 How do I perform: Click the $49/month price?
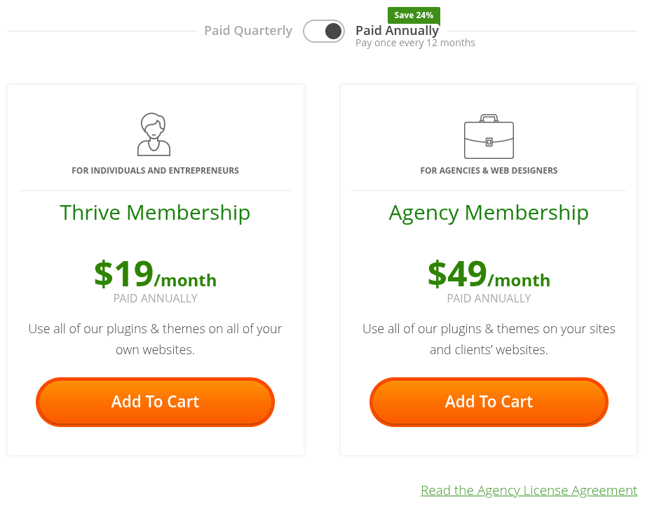(x=489, y=274)
